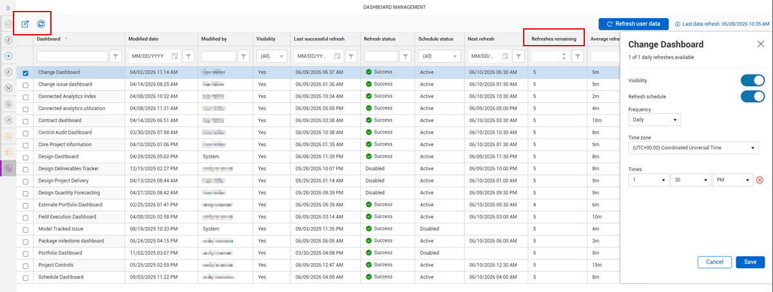Screen dimensions: 773x292
Task: Open the blue hexagon sidebar icon with center dot
Action: click(8, 56)
